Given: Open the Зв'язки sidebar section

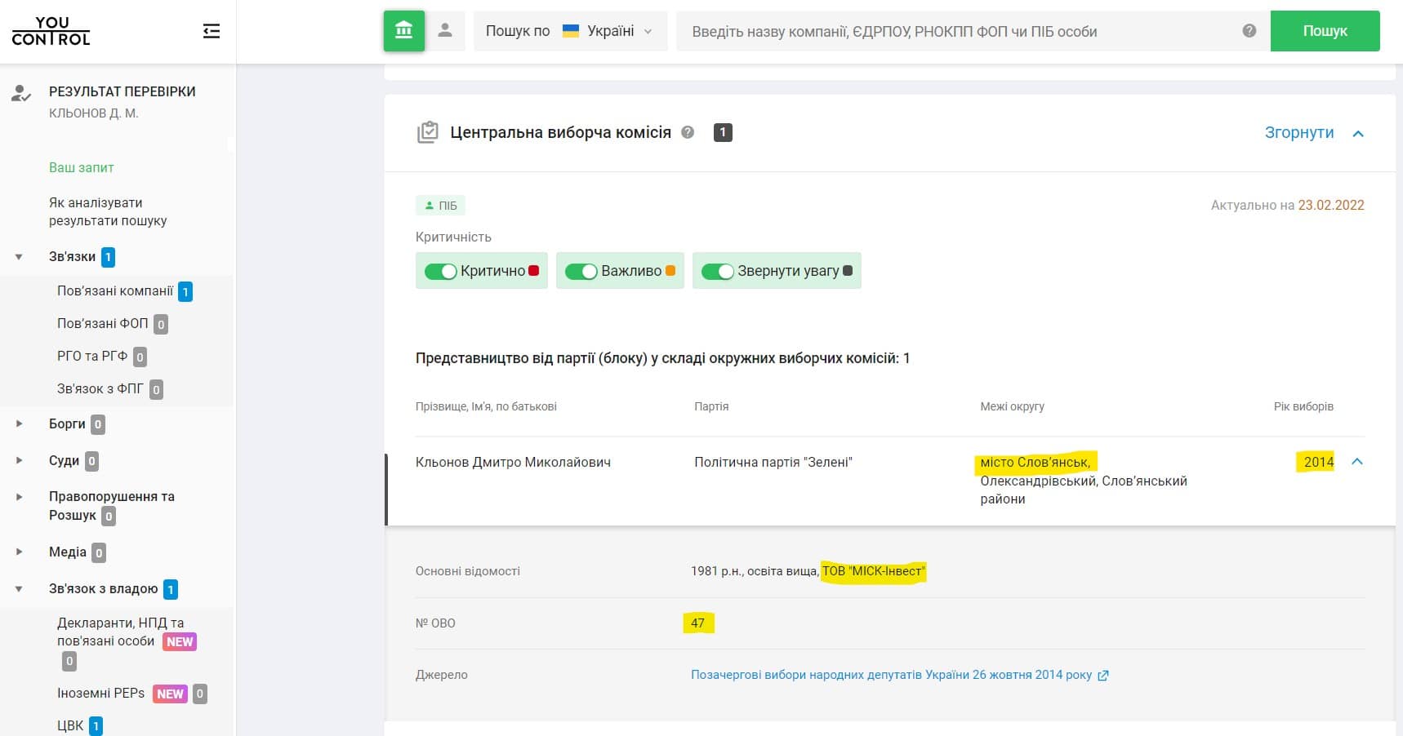Looking at the screenshot, I should click(x=72, y=257).
